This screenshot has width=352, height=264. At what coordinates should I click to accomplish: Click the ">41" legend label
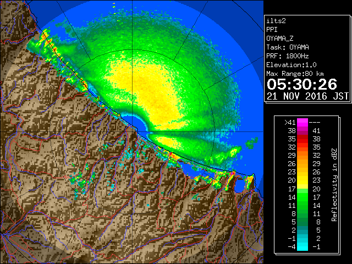[290, 123]
